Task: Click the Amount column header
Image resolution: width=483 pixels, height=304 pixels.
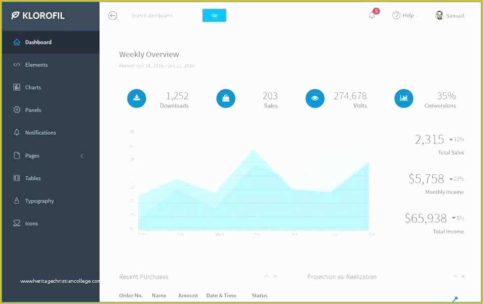Action: click(x=188, y=295)
